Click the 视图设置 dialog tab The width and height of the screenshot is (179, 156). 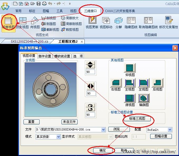(29, 56)
